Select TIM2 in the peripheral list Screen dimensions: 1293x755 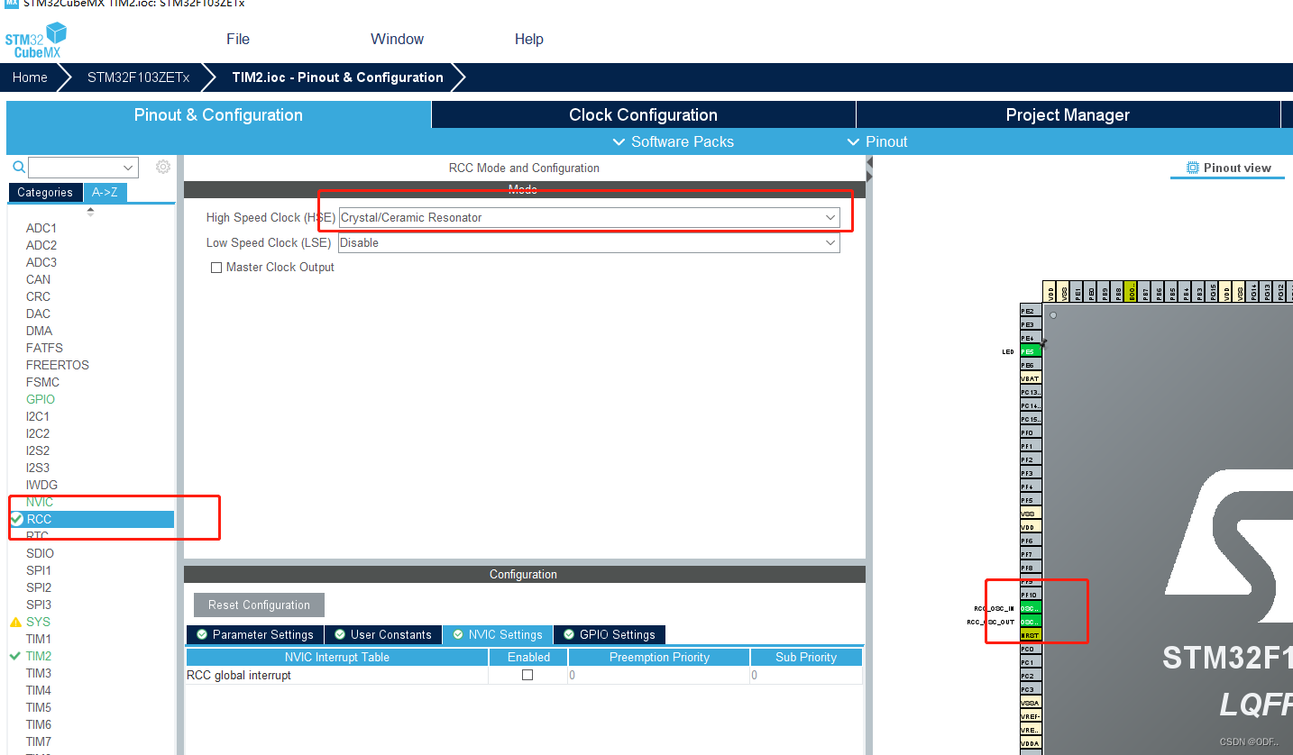click(39, 656)
